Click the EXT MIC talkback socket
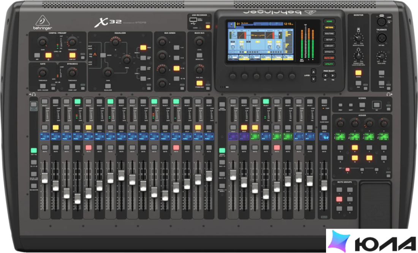This screenshot has height=253, width=418. (x=382, y=38)
